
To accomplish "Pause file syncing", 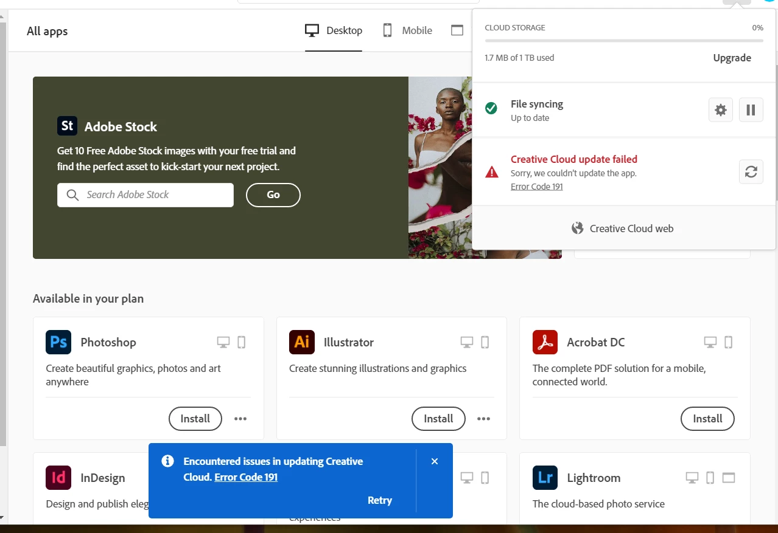I will coord(751,110).
